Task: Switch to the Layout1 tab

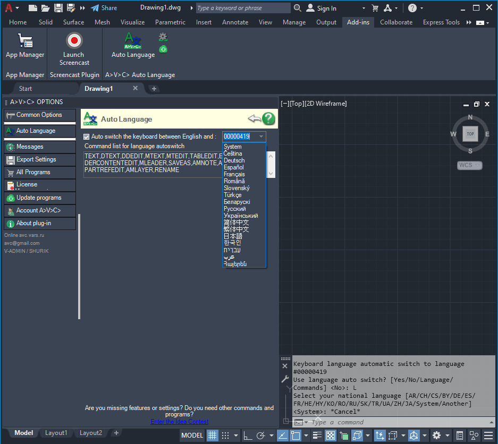Action: coord(56,432)
